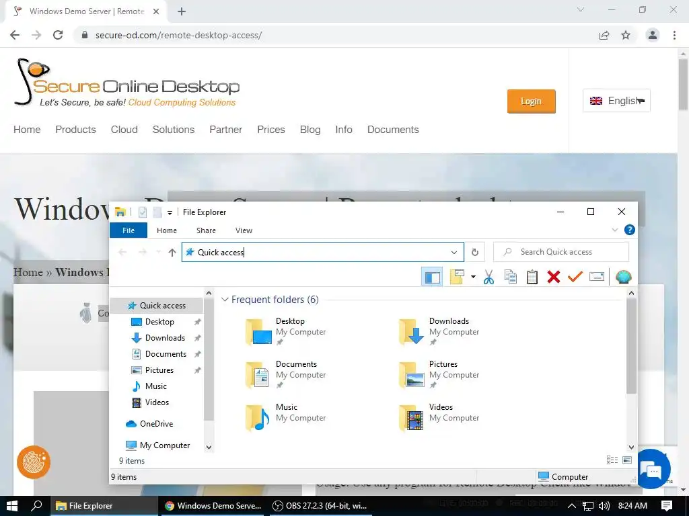This screenshot has width=689, height=516.
Task: Open the View ribbon tab
Action: 244,230
